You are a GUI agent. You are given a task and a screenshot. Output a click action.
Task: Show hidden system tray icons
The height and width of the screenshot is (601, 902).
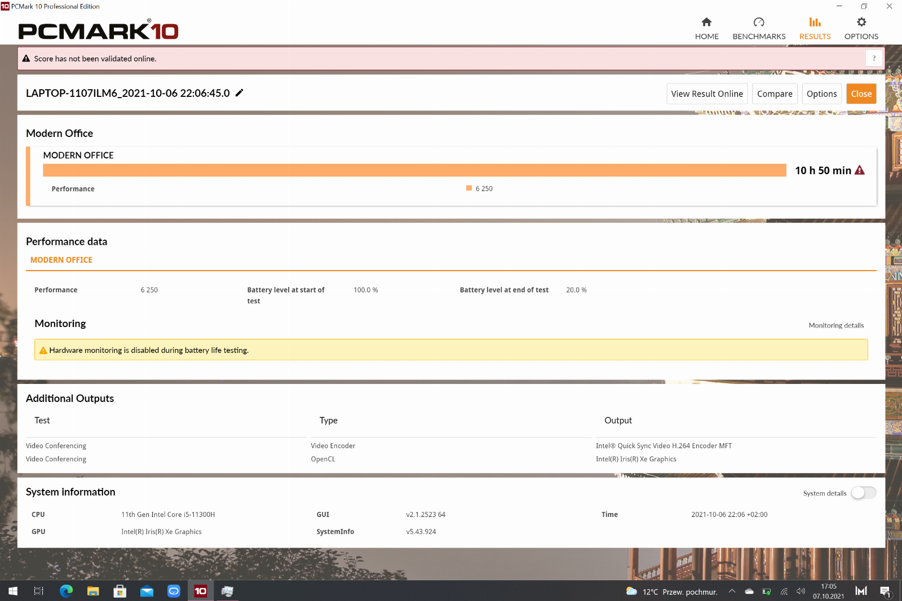coord(732,591)
